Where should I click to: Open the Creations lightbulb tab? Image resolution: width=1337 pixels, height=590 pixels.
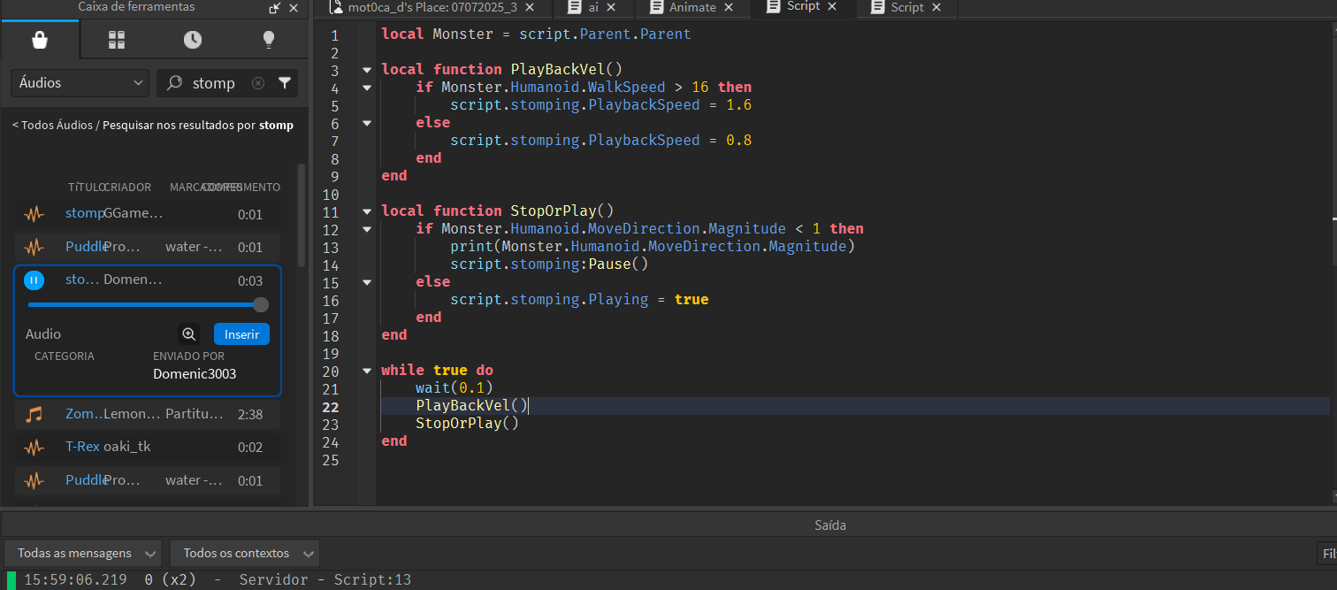pos(269,40)
